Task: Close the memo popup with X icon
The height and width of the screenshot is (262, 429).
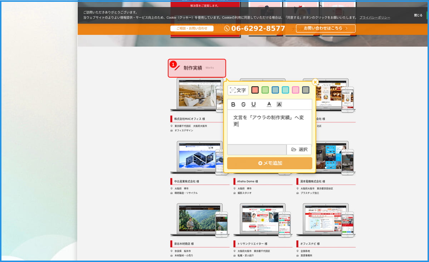Action: tap(315, 82)
